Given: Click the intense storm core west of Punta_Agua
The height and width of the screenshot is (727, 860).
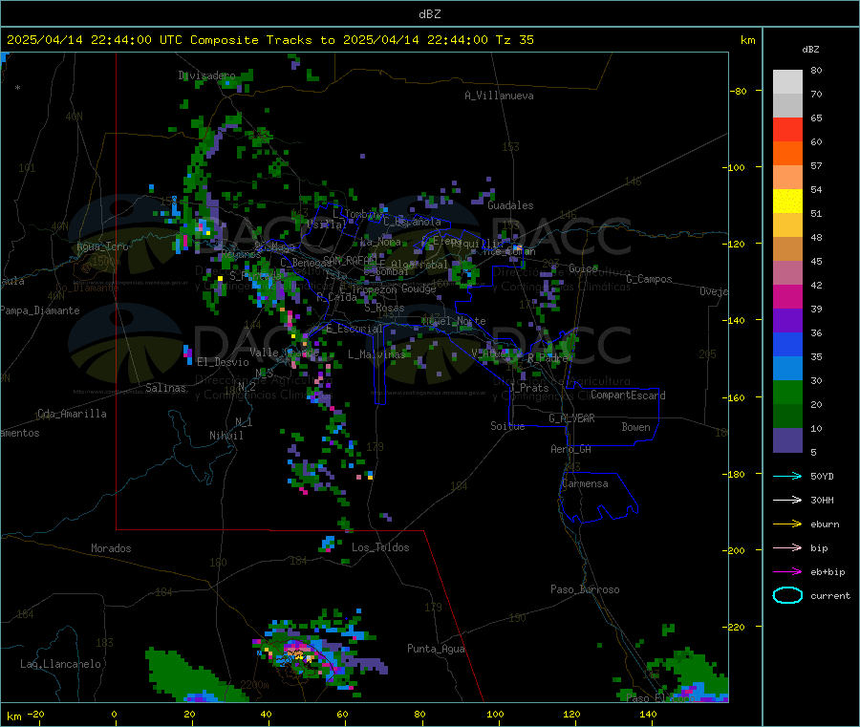Looking at the screenshot, I should tap(297, 653).
